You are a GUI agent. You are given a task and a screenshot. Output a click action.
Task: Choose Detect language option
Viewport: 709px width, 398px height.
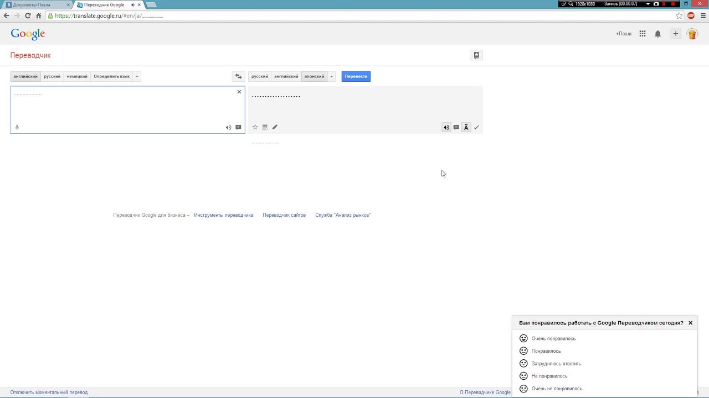pos(111,76)
